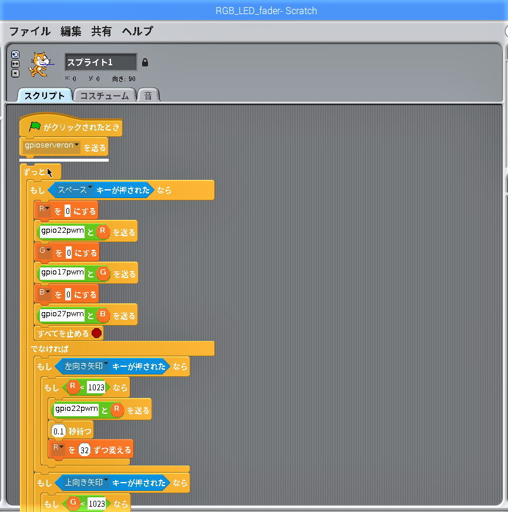
Task: Open variable dropdown G in 'を 0 にする' block
Action: click(x=45, y=253)
